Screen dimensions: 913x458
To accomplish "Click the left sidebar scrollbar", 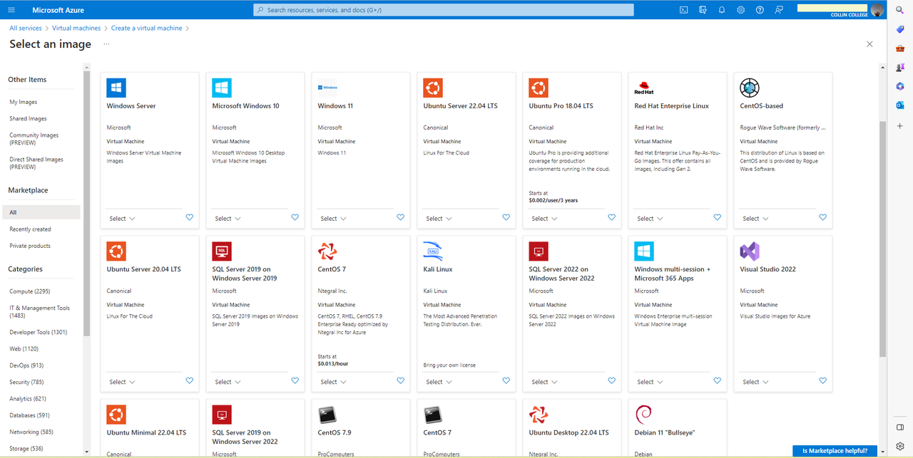I will tap(87, 203).
